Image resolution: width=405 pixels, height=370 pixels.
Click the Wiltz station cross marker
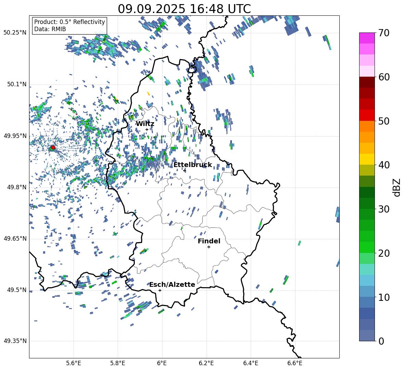click(147, 130)
